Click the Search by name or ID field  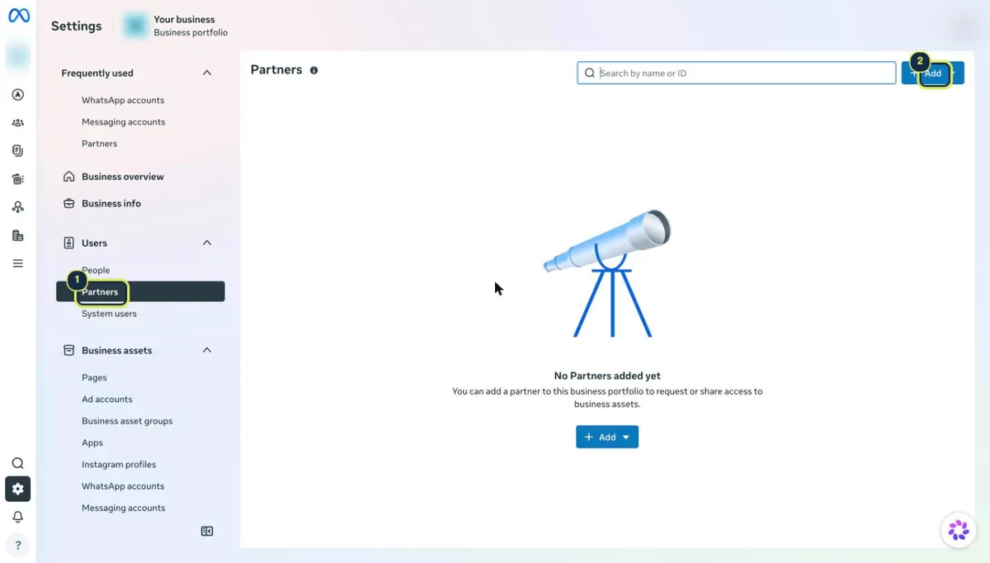coord(736,73)
